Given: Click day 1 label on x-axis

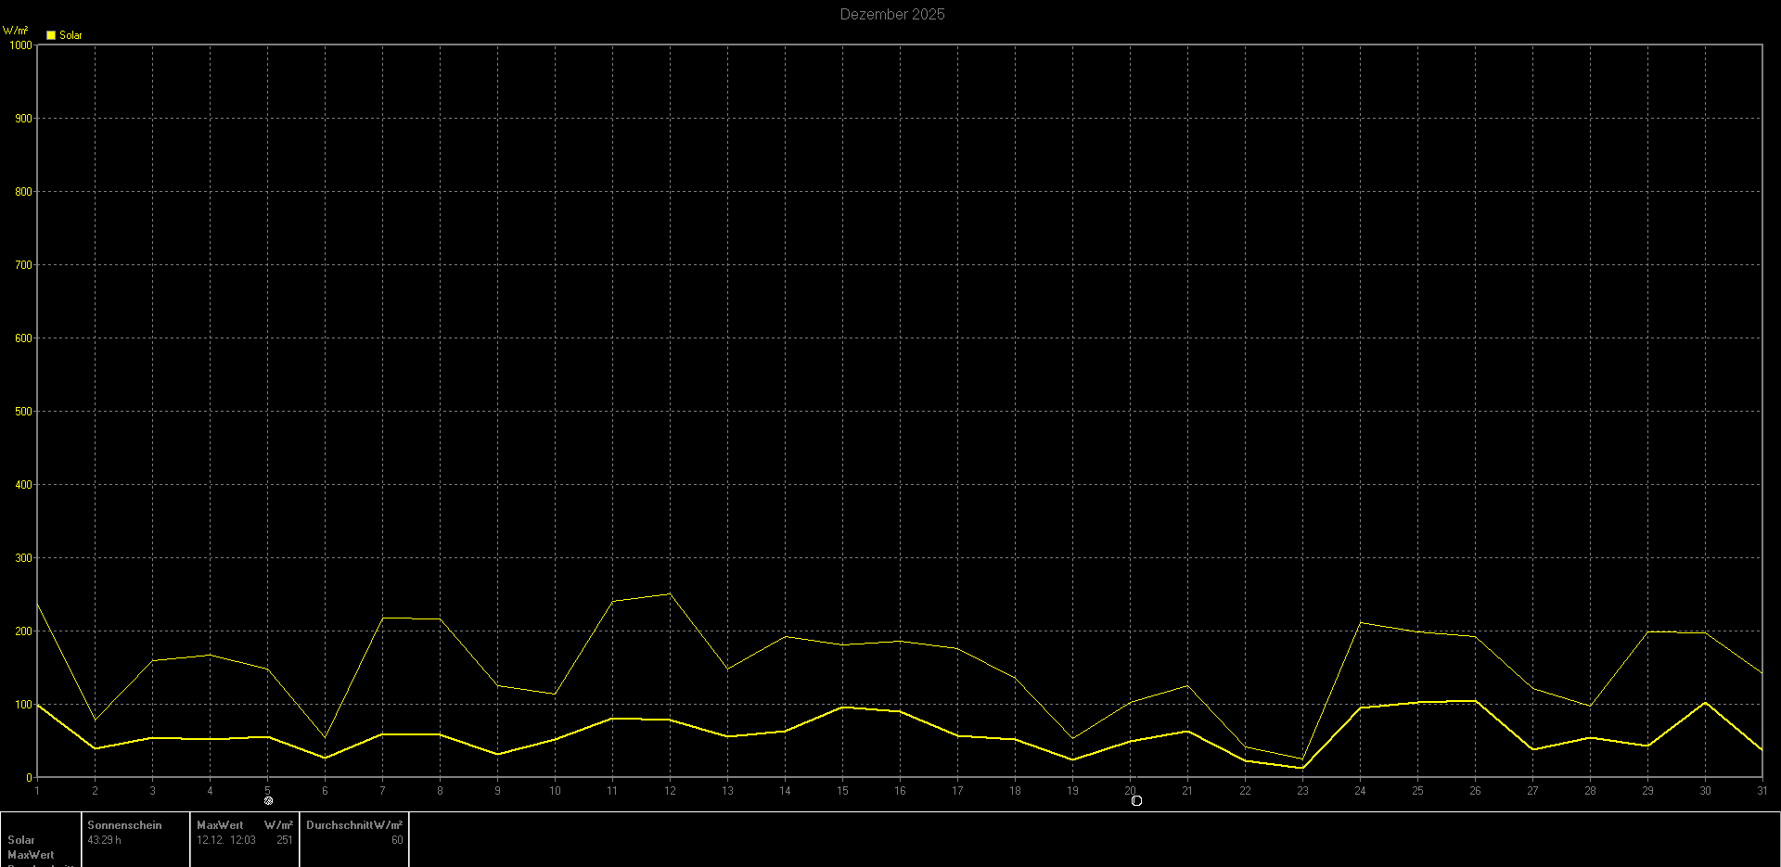Looking at the screenshot, I should tap(37, 791).
